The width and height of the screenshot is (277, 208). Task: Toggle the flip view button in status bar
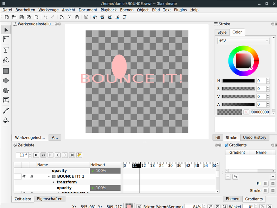pyautogui.click(x=269, y=206)
